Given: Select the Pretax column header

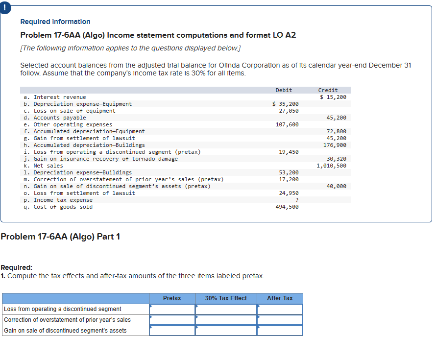Looking at the screenshot, I should [172, 298].
